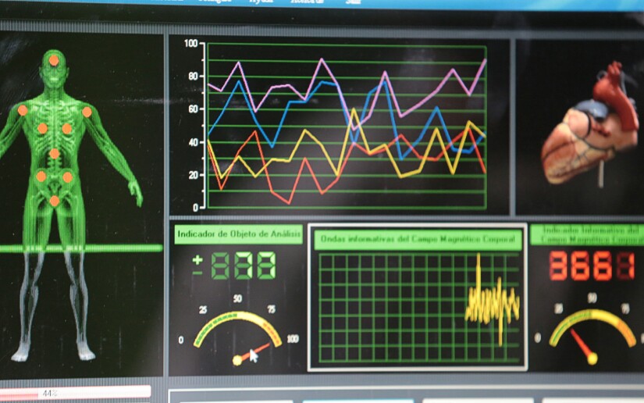
Task: Click the 100 label on the chart axis
Action: click(x=191, y=43)
